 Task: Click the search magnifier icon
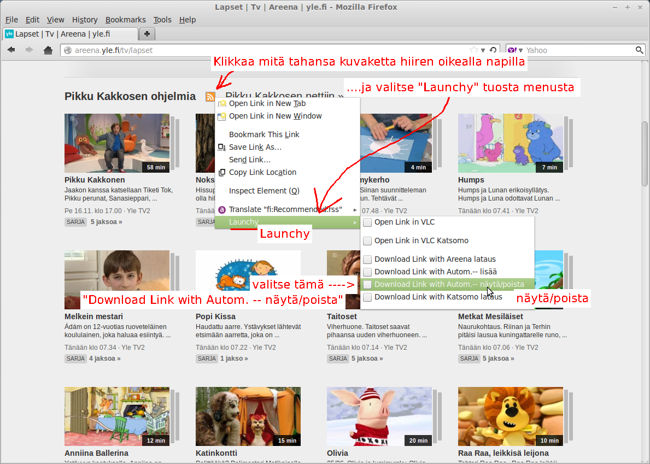pyautogui.click(x=639, y=50)
